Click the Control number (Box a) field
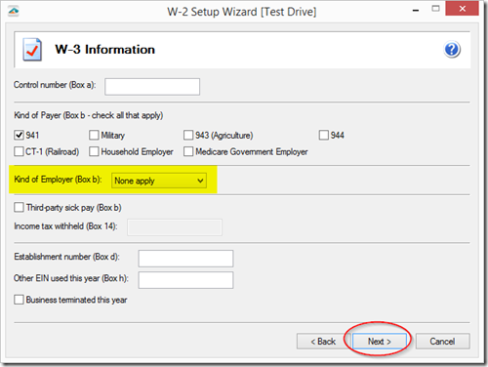The height and width of the screenshot is (367, 488). point(152,87)
